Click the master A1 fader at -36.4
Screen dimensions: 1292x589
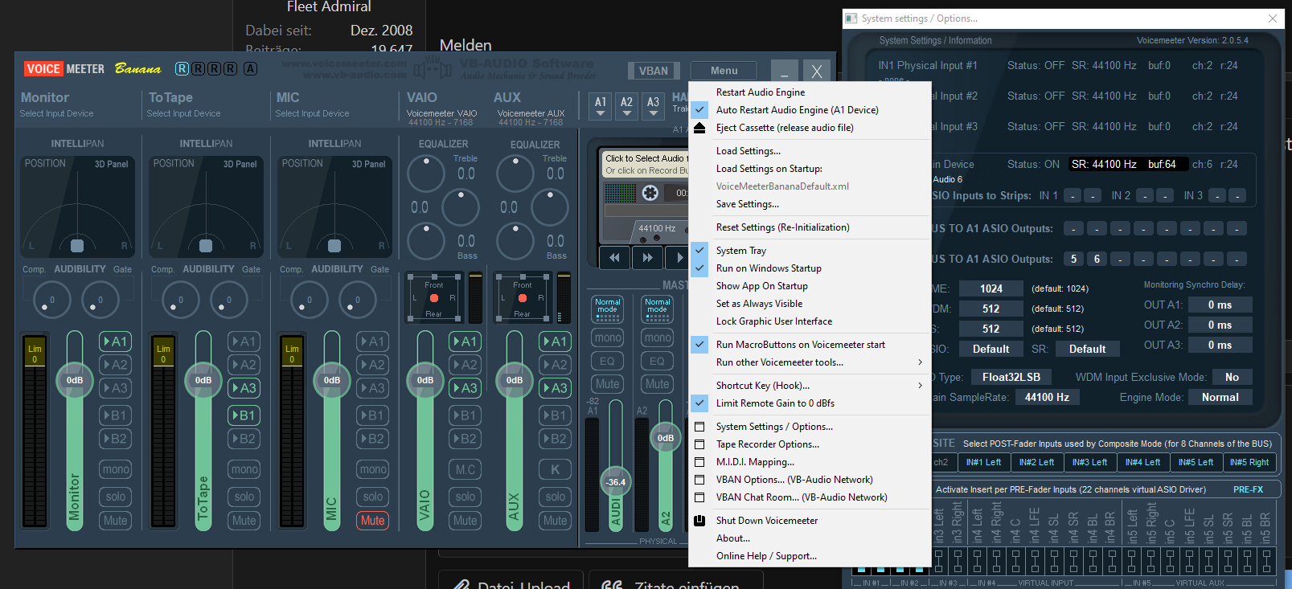[615, 482]
